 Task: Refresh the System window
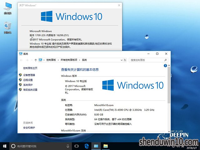tap(125, 60)
